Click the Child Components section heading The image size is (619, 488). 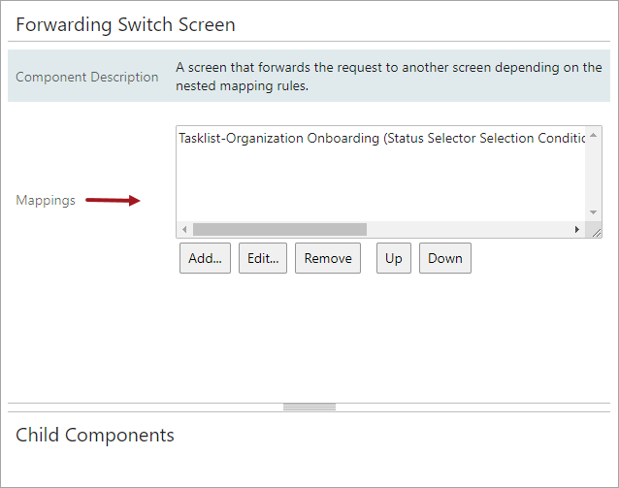[x=95, y=435]
